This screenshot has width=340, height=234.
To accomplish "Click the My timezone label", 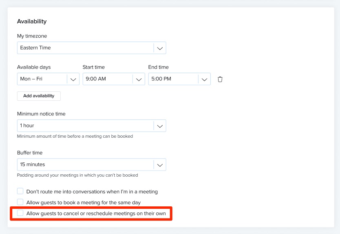I will coord(32,36).
